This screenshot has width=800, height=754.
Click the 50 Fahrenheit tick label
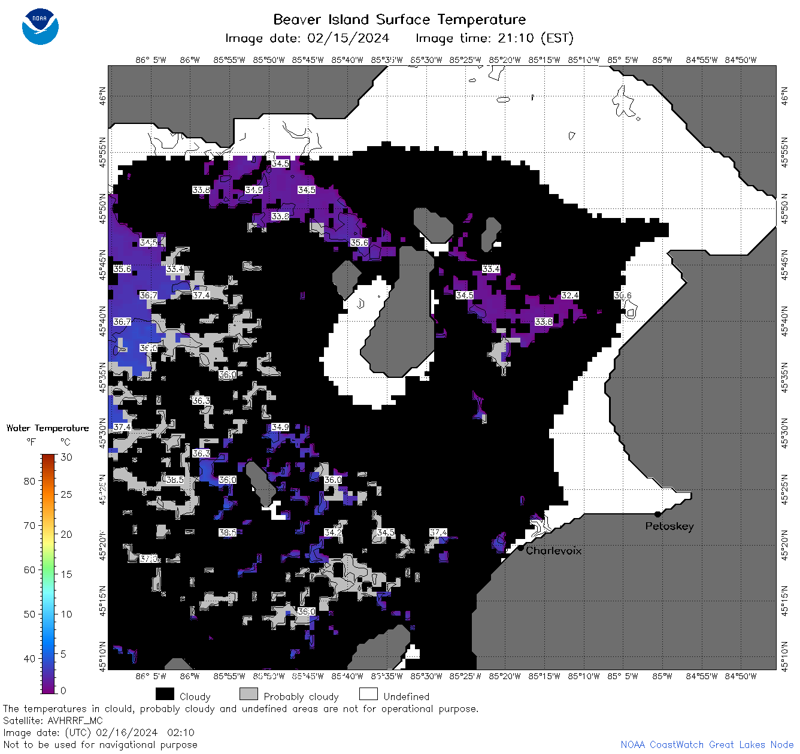pos(30,614)
